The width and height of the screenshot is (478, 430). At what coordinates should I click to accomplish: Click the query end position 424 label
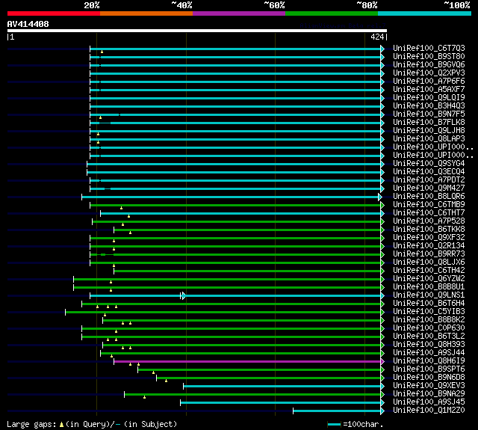tap(377, 37)
